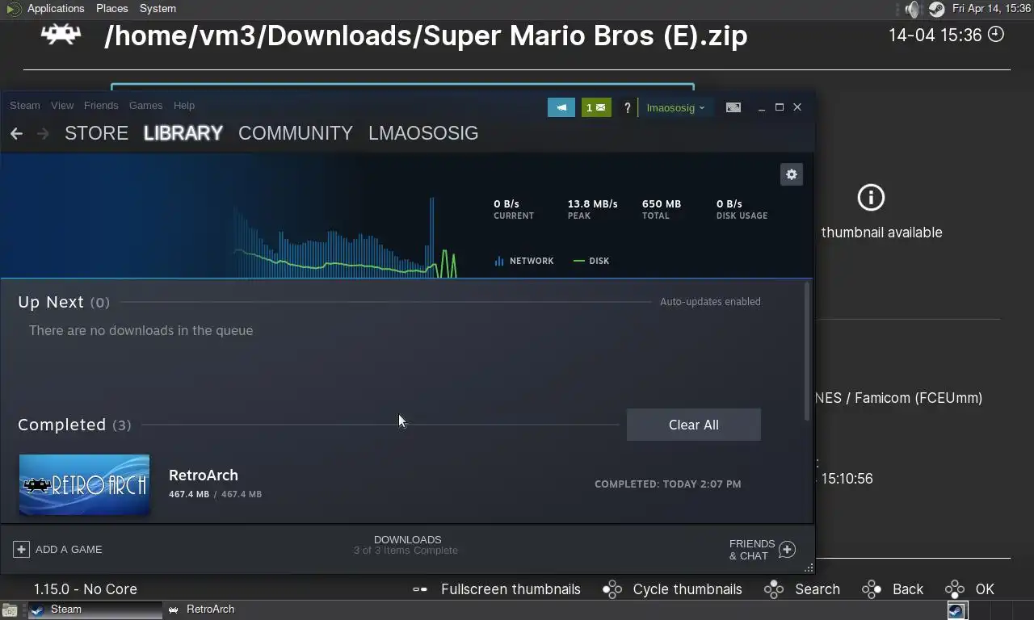Switch to Big Picture mode icon

click(733, 107)
